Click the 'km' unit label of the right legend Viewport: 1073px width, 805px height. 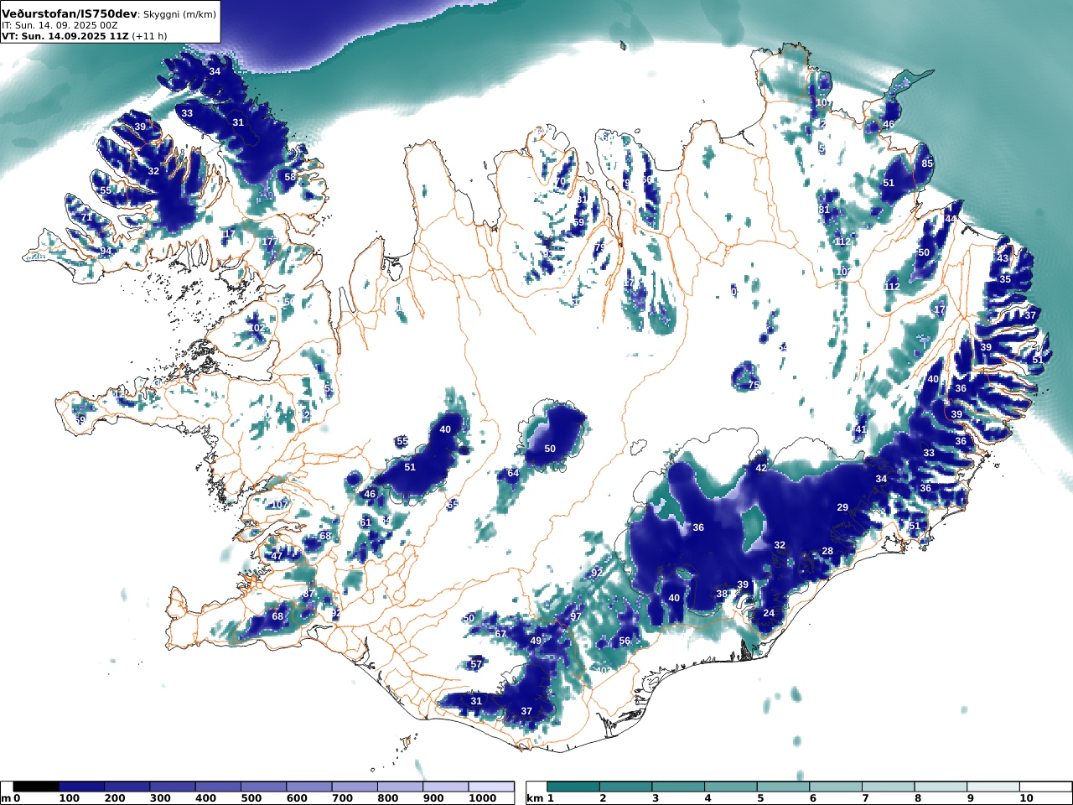pos(535,798)
